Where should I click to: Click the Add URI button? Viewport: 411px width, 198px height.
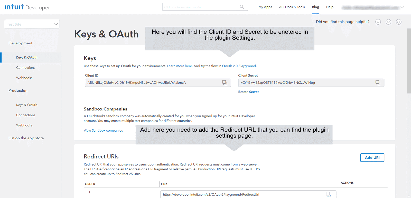[x=372, y=158]
